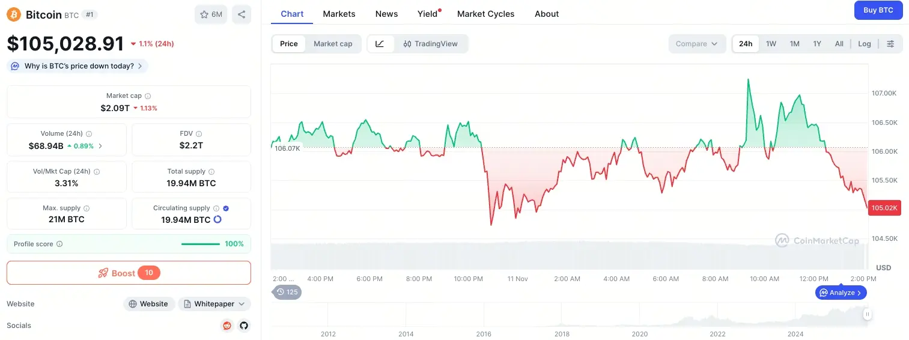This screenshot has height=340, width=909.
Task: Click the Profile score 100% bar
Action: click(x=129, y=244)
